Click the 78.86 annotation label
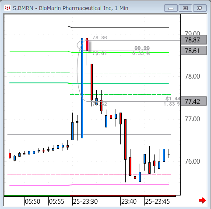Viewport: 211px width, 209px height. point(100,38)
